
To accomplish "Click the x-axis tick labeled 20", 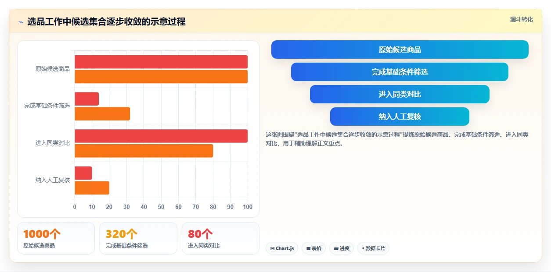I will [109, 207].
